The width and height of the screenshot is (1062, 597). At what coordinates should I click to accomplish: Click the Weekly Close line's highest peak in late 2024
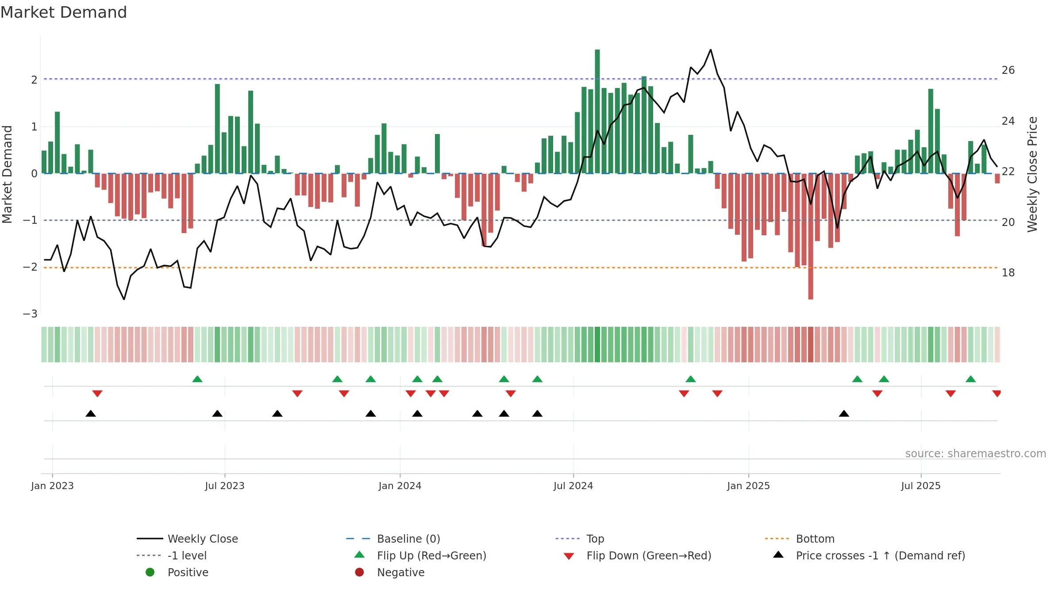(711, 50)
